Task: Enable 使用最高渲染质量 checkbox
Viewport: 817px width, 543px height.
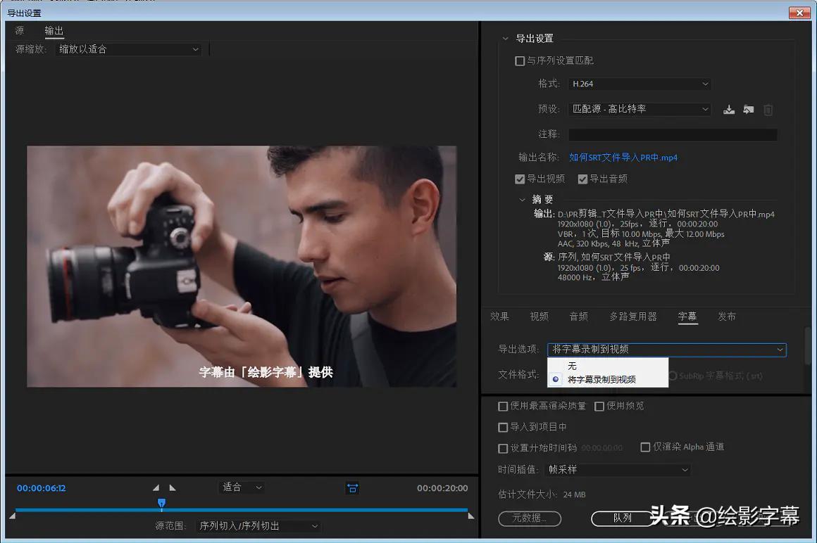Action: (503, 406)
